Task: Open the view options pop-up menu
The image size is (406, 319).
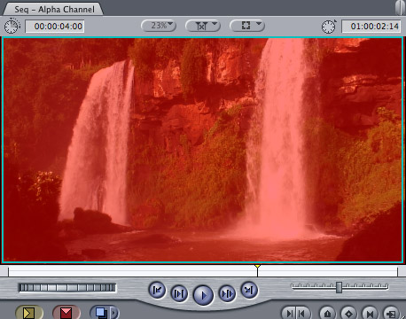Action: [247, 26]
